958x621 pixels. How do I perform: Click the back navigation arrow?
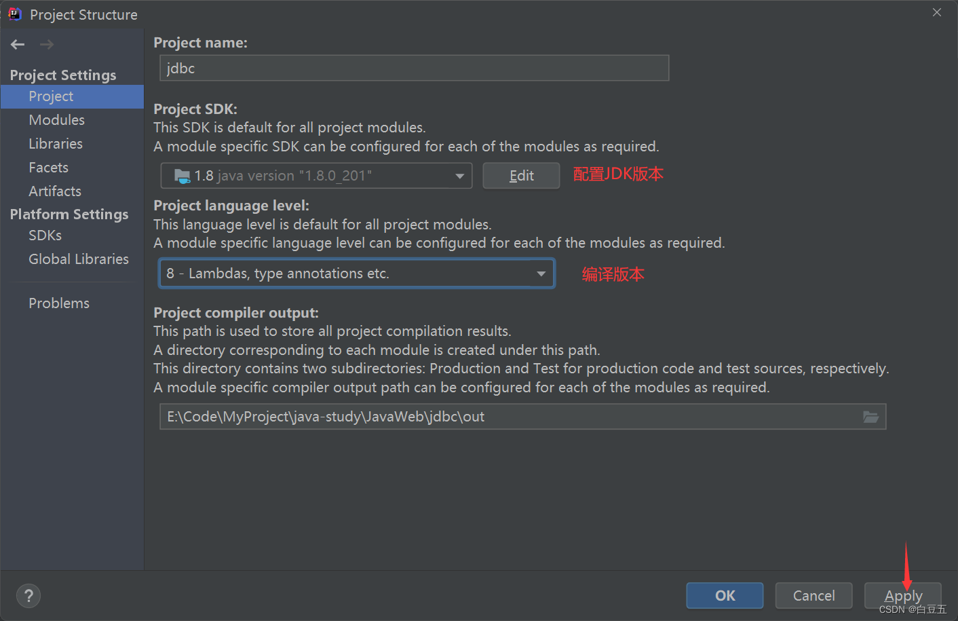coord(18,45)
